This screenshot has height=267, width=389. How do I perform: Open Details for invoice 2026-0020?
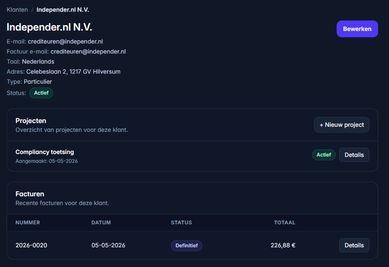point(354,245)
